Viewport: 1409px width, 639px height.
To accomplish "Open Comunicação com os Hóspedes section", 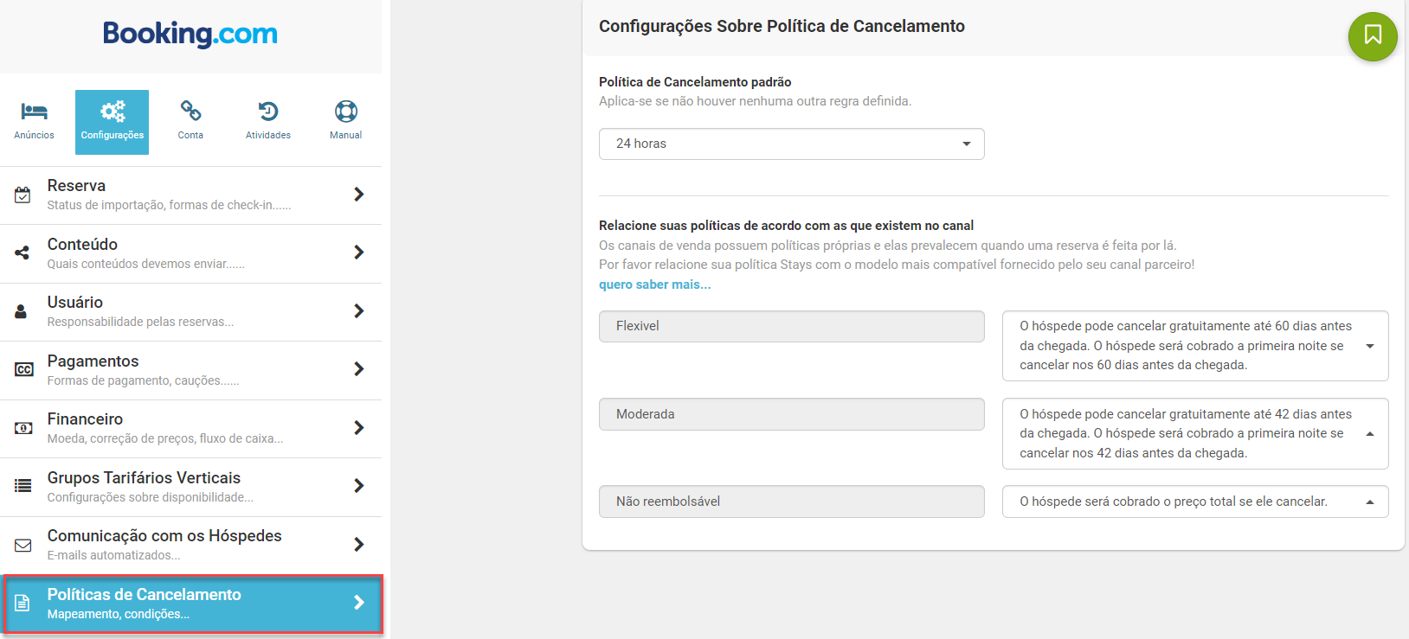I will click(190, 545).
